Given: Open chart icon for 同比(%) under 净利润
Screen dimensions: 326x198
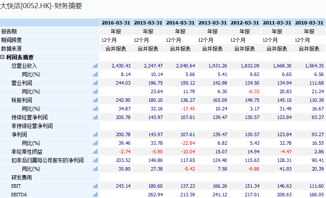Looking at the screenshot, I should 95,143.
